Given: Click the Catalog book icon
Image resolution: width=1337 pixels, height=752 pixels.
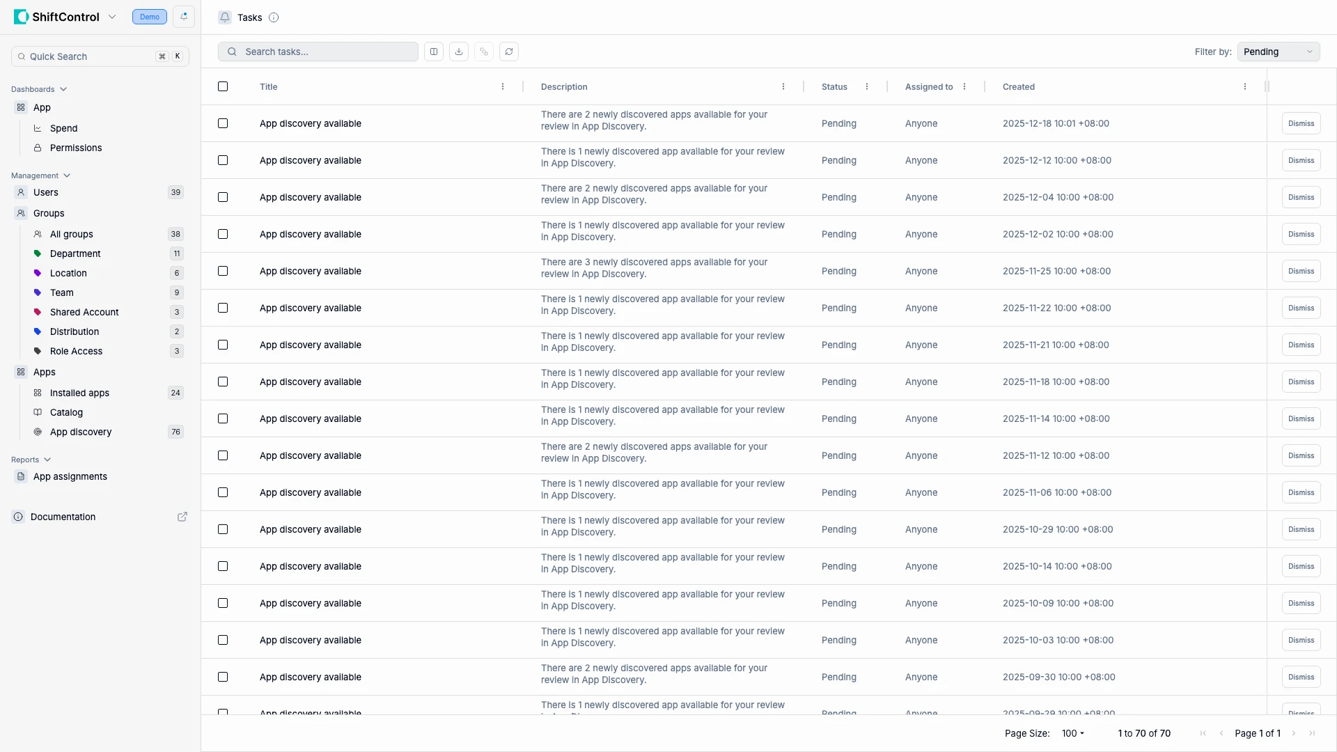Looking at the screenshot, I should point(38,412).
